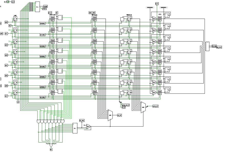Select the OR gate above hit

click(x=51, y=146)
